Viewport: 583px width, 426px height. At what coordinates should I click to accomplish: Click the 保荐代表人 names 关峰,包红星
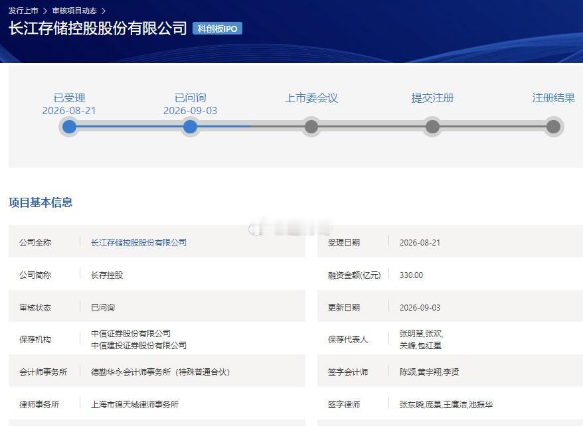(420, 346)
